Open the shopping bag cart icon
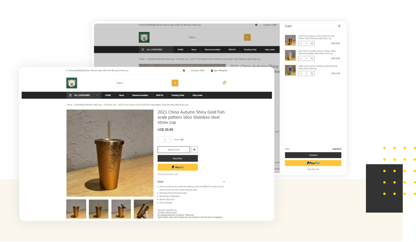 [224, 83]
